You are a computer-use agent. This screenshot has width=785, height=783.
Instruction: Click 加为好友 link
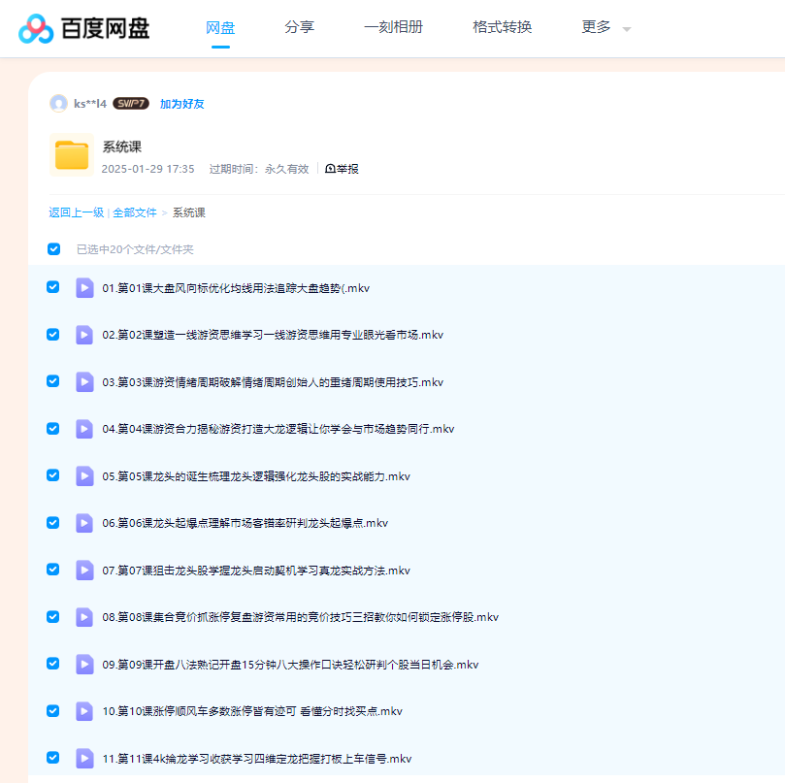click(x=182, y=104)
